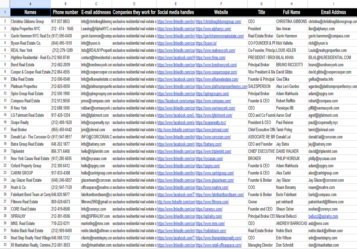Open the alphanyc.com website link
The height and width of the screenshot is (249, 357).
point(213,29)
